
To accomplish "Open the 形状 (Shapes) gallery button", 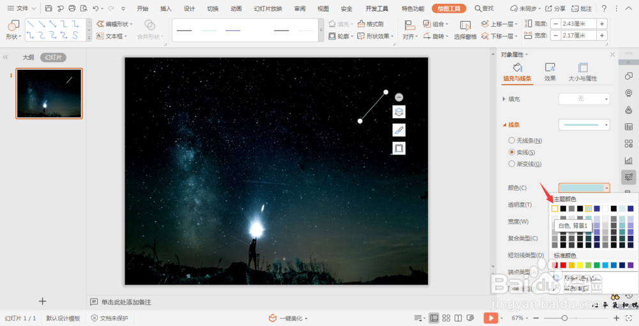I will [x=13, y=30].
